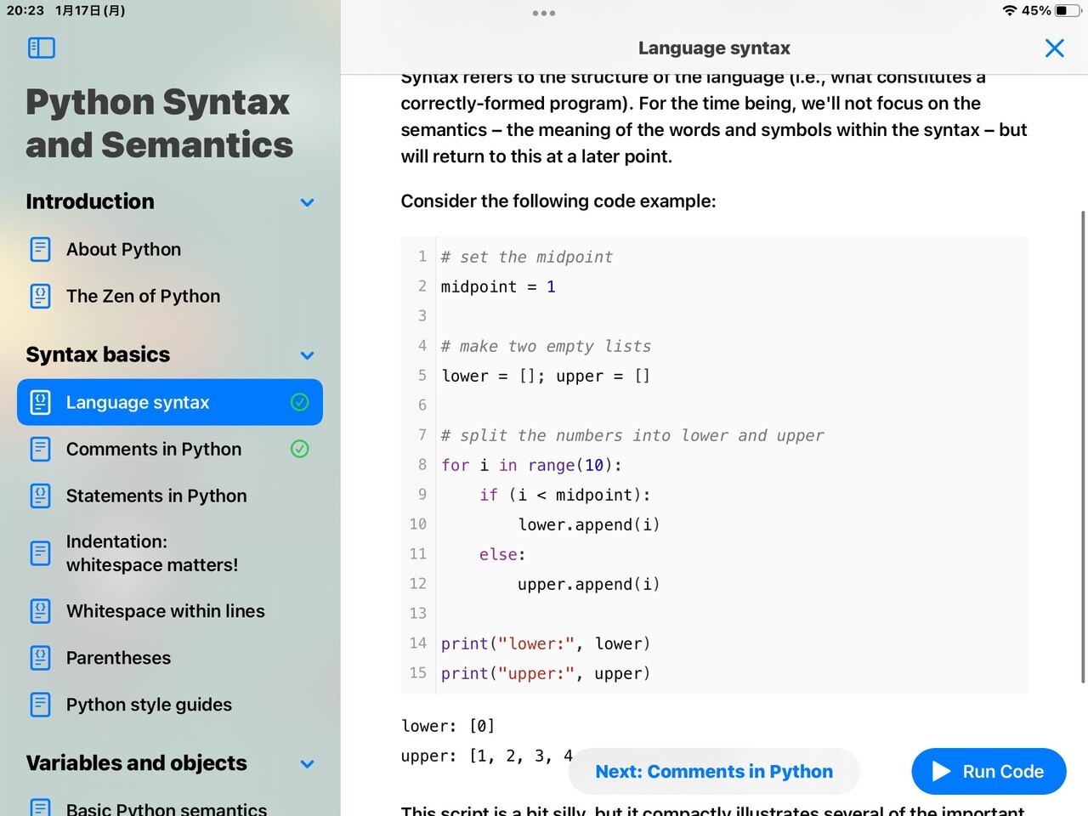Collapse the Introduction section

pyautogui.click(x=307, y=202)
